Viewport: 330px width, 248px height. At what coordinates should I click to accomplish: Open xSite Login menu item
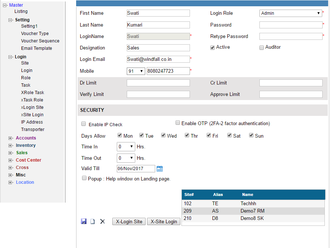click(x=32, y=114)
